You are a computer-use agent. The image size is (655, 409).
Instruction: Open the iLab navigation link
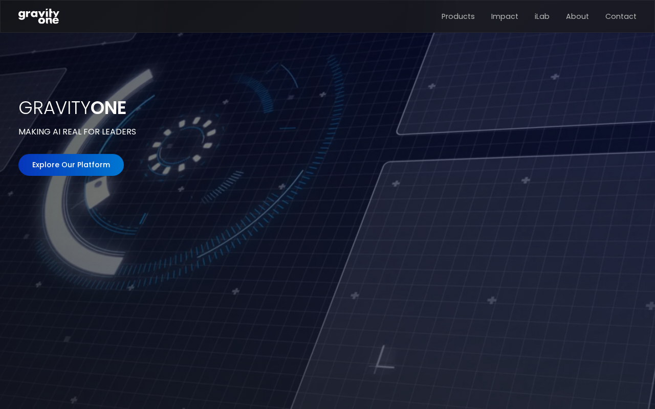point(542,16)
